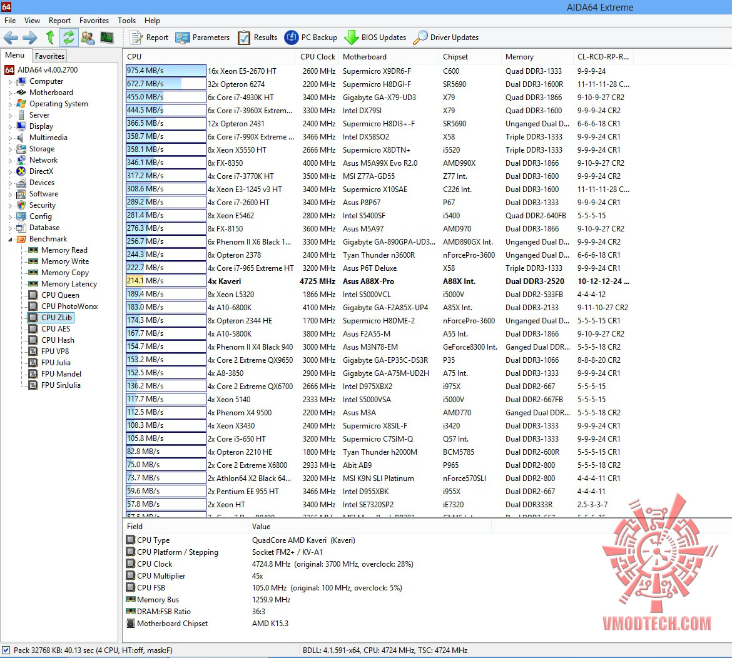This screenshot has height=658, width=732.
Task: Open Memory Write benchmark
Action: (x=58, y=261)
